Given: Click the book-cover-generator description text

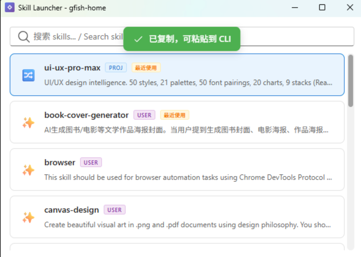Looking at the screenshot, I should (186, 130).
